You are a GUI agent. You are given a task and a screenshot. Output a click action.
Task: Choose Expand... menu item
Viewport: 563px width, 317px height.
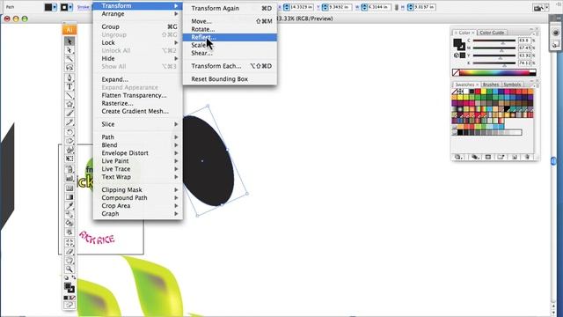pos(138,79)
